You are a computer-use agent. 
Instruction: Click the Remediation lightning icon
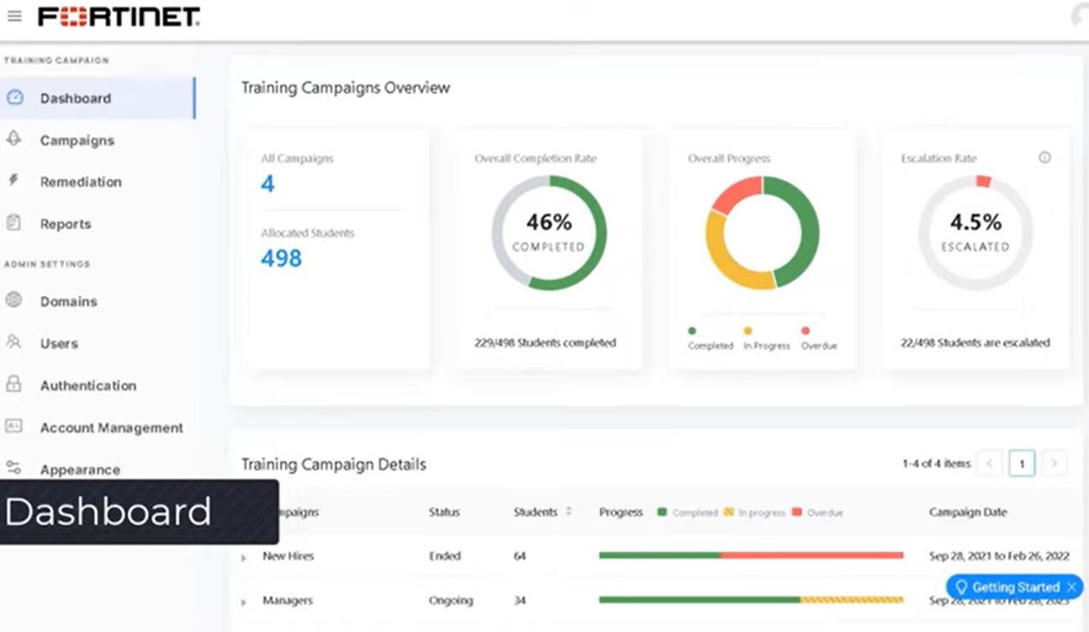click(x=13, y=180)
